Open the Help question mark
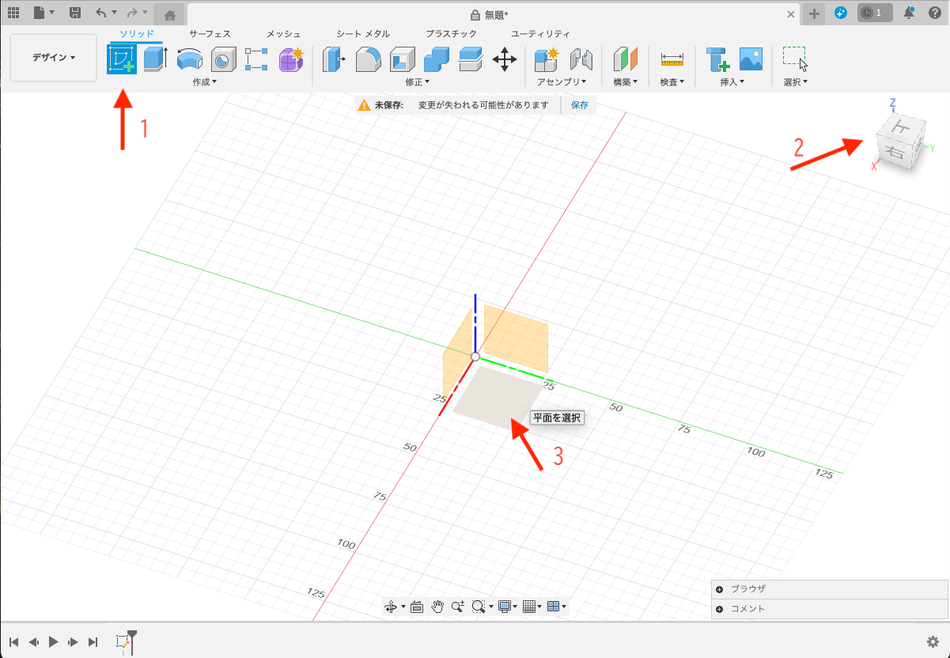This screenshot has height=658, width=950. [934, 13]
